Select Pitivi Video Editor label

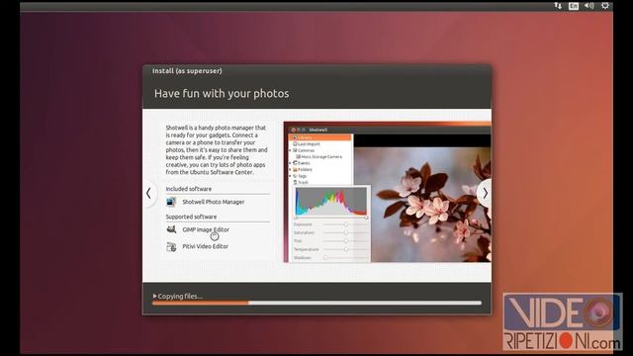tap(205, 246)
